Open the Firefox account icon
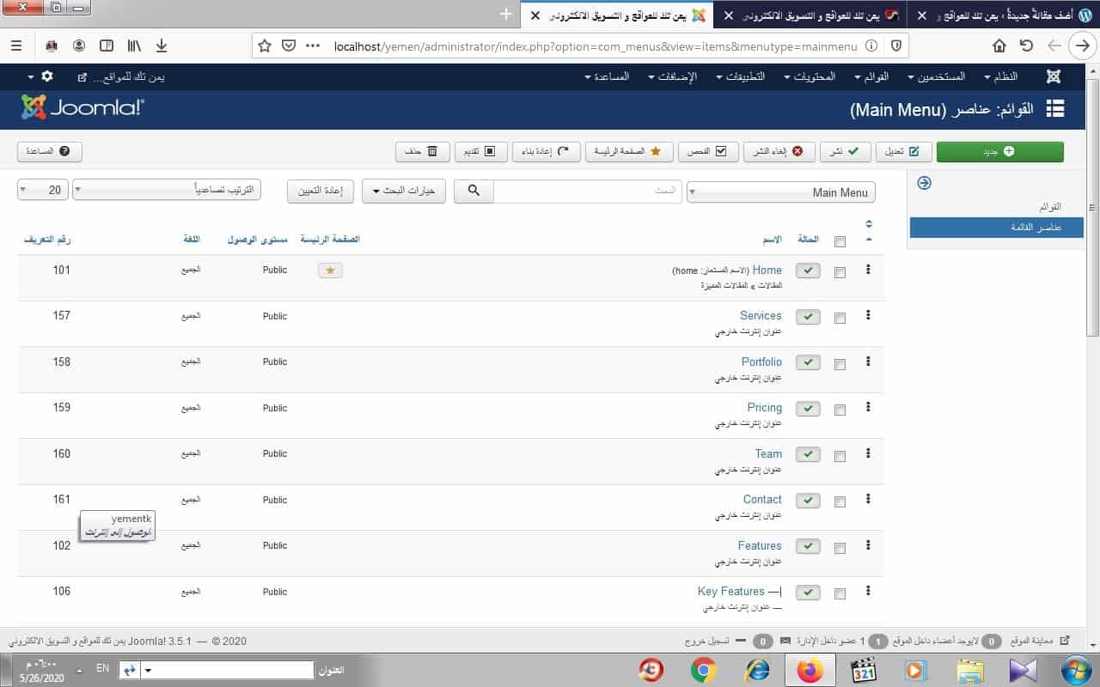1100x687 pixels. [x=79, y=46]
